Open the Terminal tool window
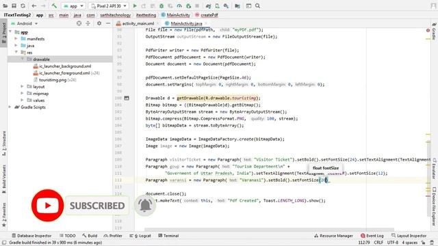The image size is (438, 246). click(x=168, y=236)
